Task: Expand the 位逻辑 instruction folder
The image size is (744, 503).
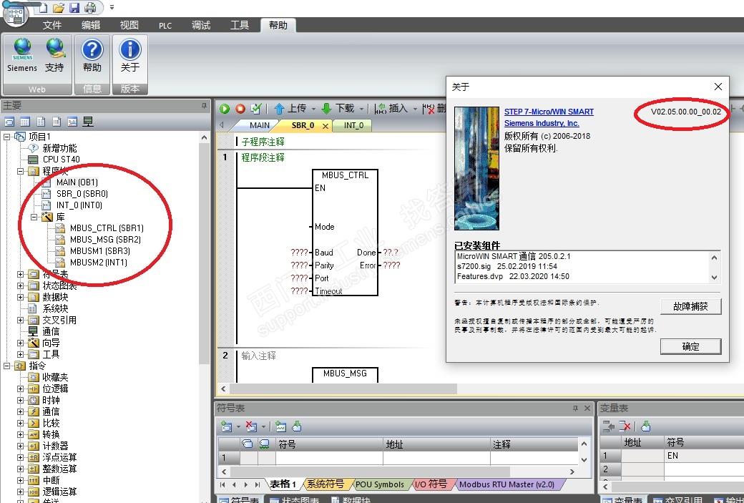Action: click(x=21, y=389)
